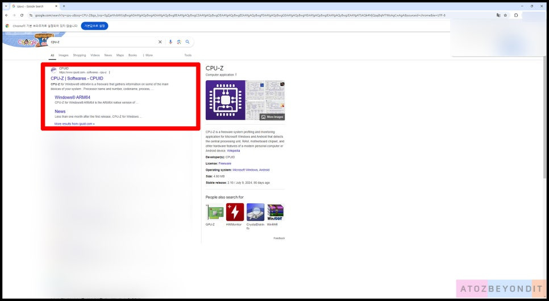Bookmark this page with the star icon
Image resolution: width=549 pixels, height=301 pixels.
(x=505, y=15)
